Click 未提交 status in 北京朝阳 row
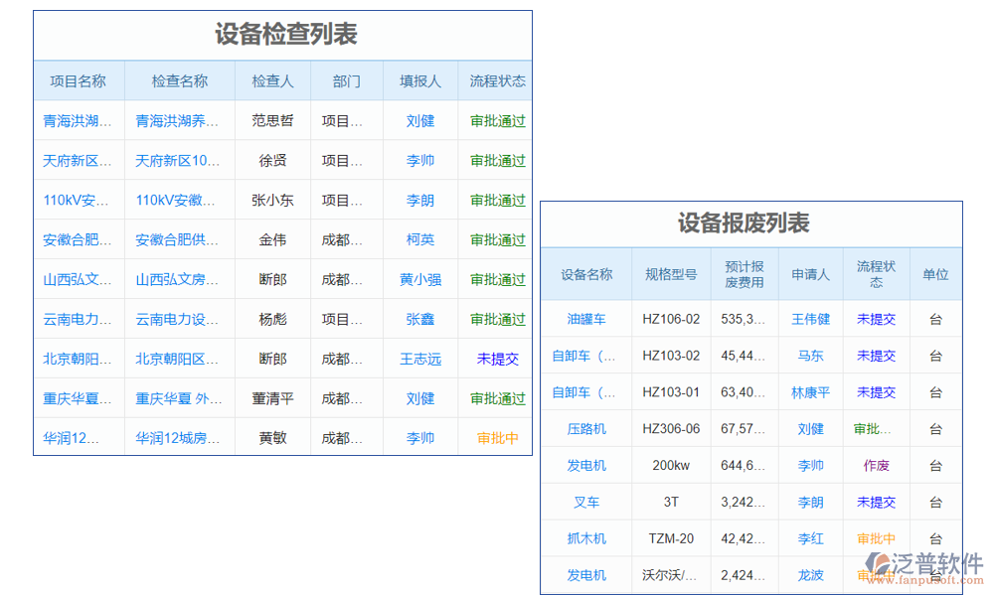 (x=497, y=359)
